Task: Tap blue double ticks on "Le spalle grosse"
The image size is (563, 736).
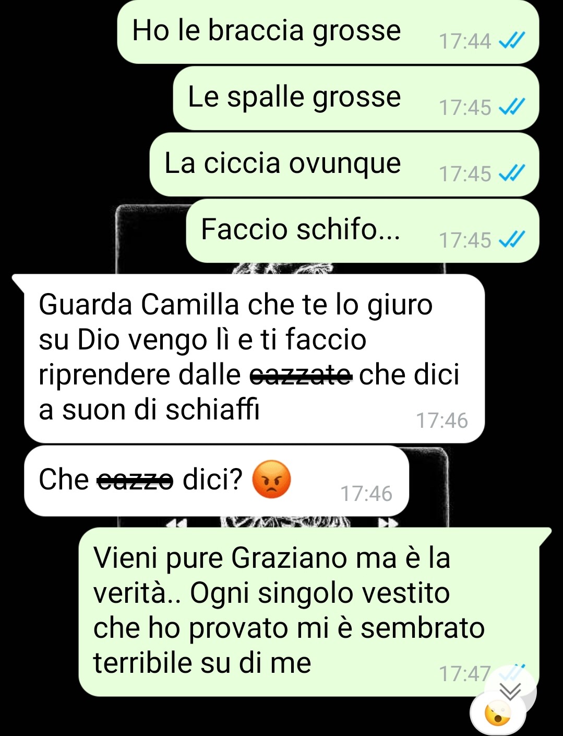Action: (511, 107)
